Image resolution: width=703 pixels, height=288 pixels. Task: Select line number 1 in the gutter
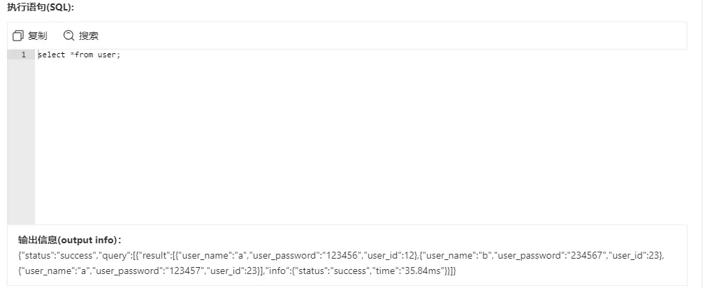point(23,55)
